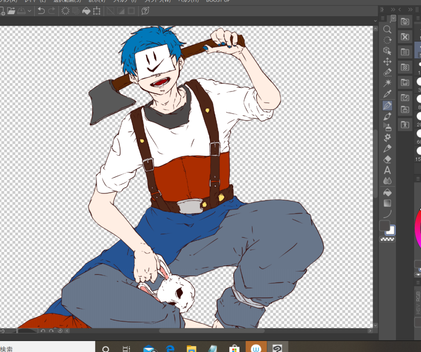Open the Window (W) menu
Image resolution: width=421 pixels, height=352 pixels.
(157, 2)
